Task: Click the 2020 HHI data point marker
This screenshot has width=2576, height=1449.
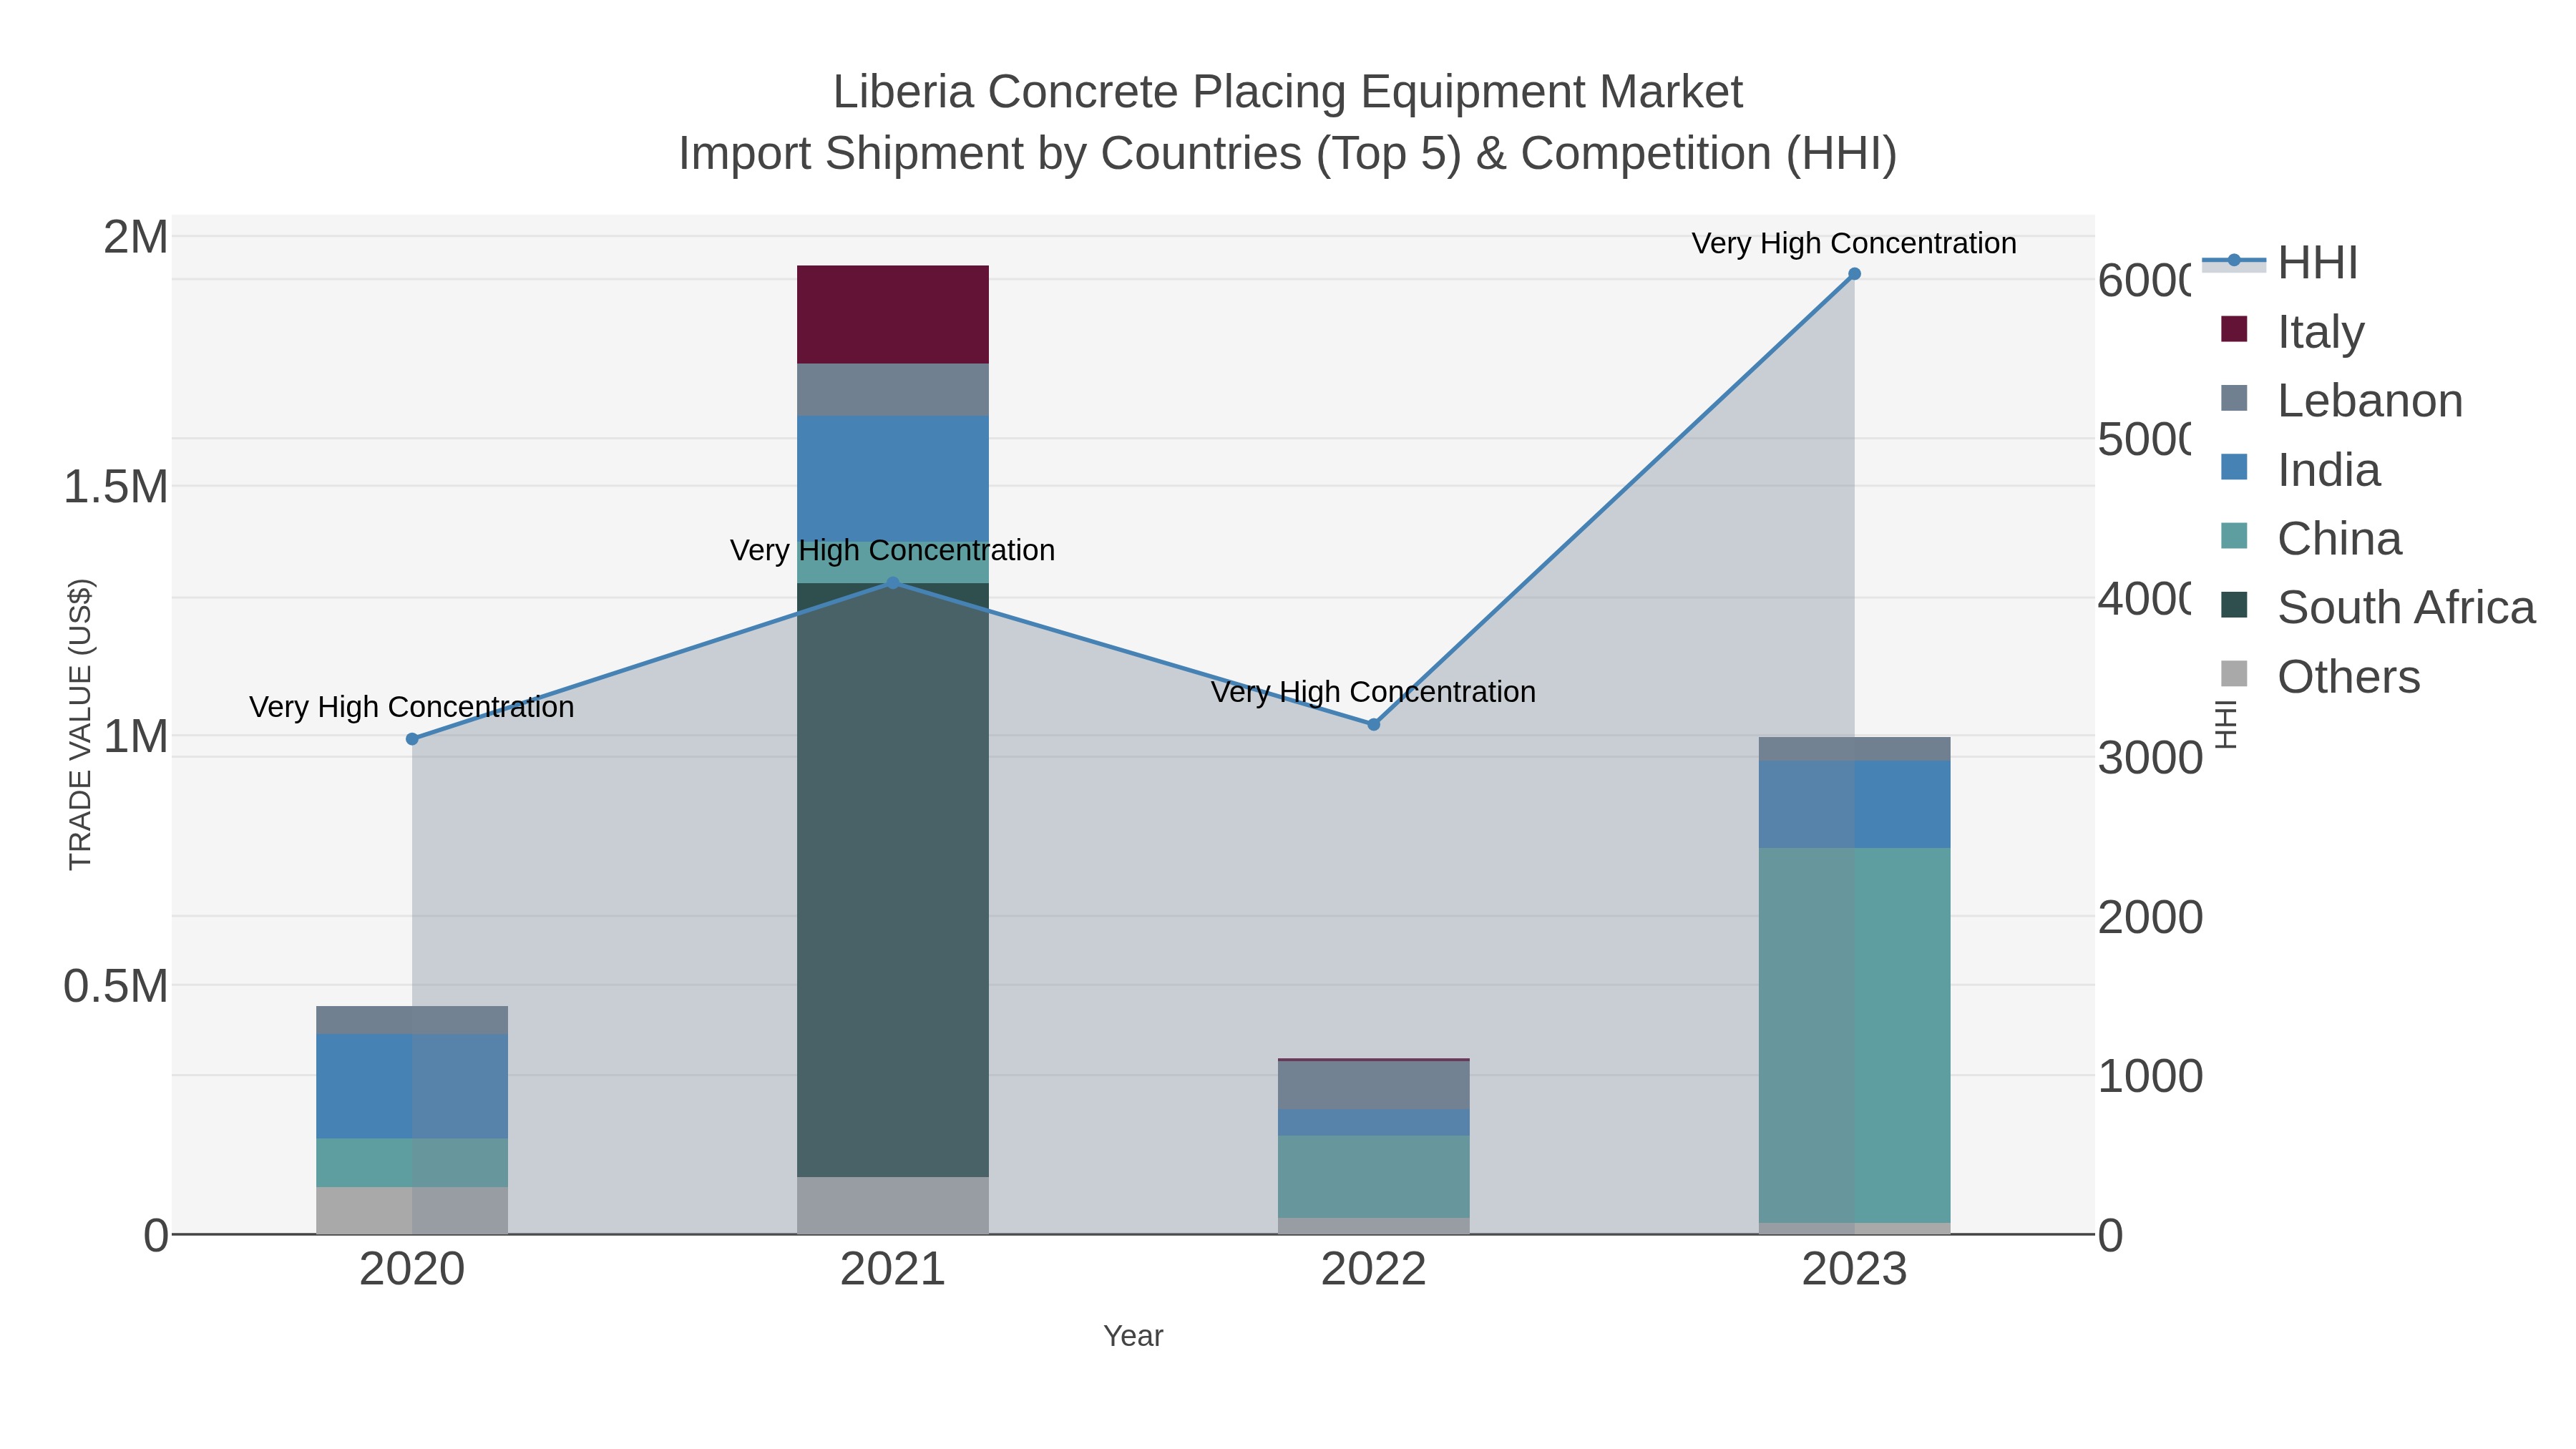Action: point(412,739)
